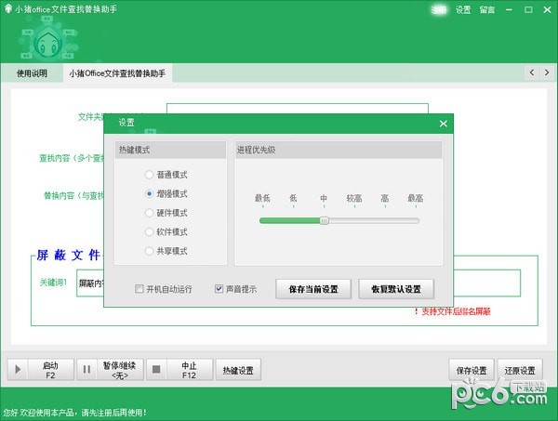
Task: Open the 留言 menu in title bar
Action: point(487,9)
